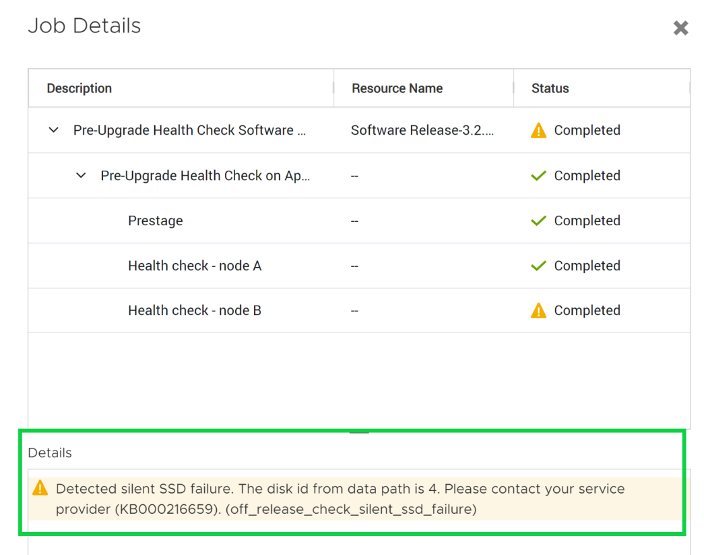Image resolution: width=704 pixels, height=555 pixels.
Task: Sort by Status column header
Action: (550, 88)
